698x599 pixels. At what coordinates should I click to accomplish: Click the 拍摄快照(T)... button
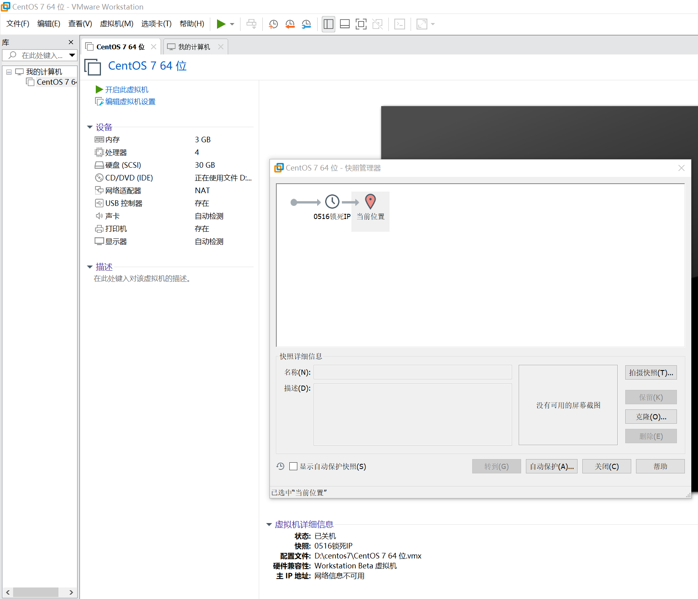pos(651,373)
